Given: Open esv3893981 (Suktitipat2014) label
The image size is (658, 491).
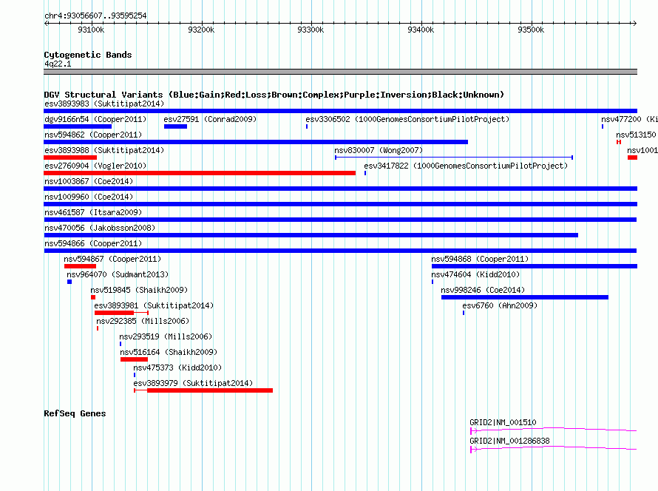Looking at the screenshot, I should (154, 305).
